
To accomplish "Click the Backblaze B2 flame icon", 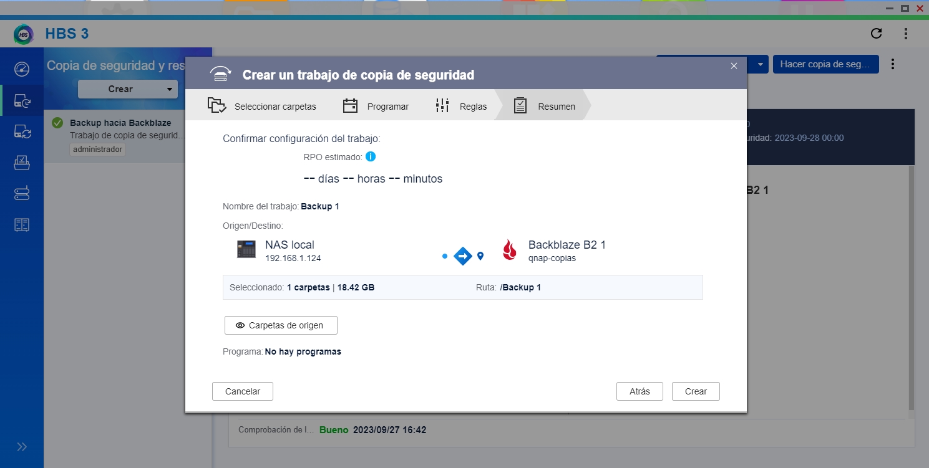I will 510,250.
